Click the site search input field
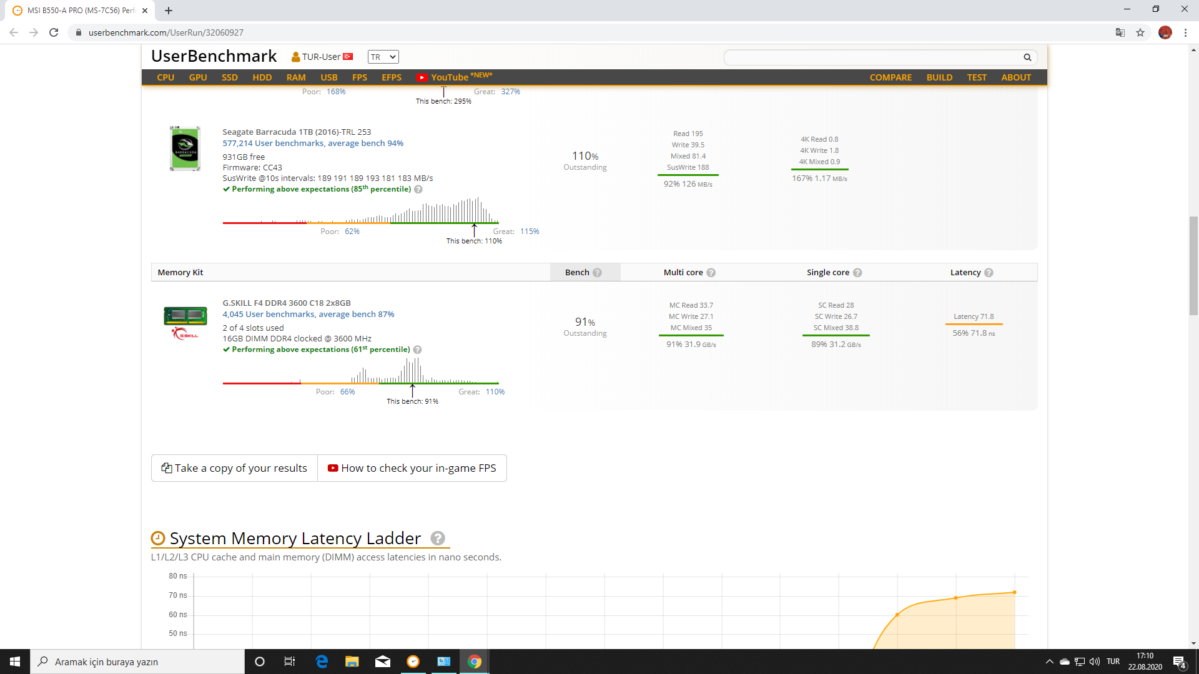Image resolution: width=1199 pixels, height=674 pixels. point(871,57)
